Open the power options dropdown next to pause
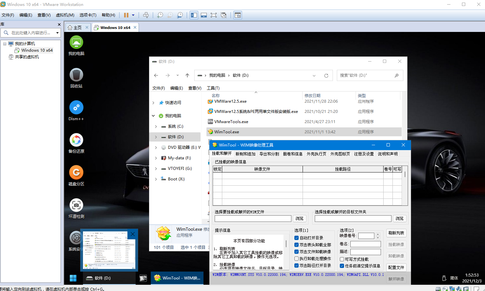485x291 pixels. [133, 15]
